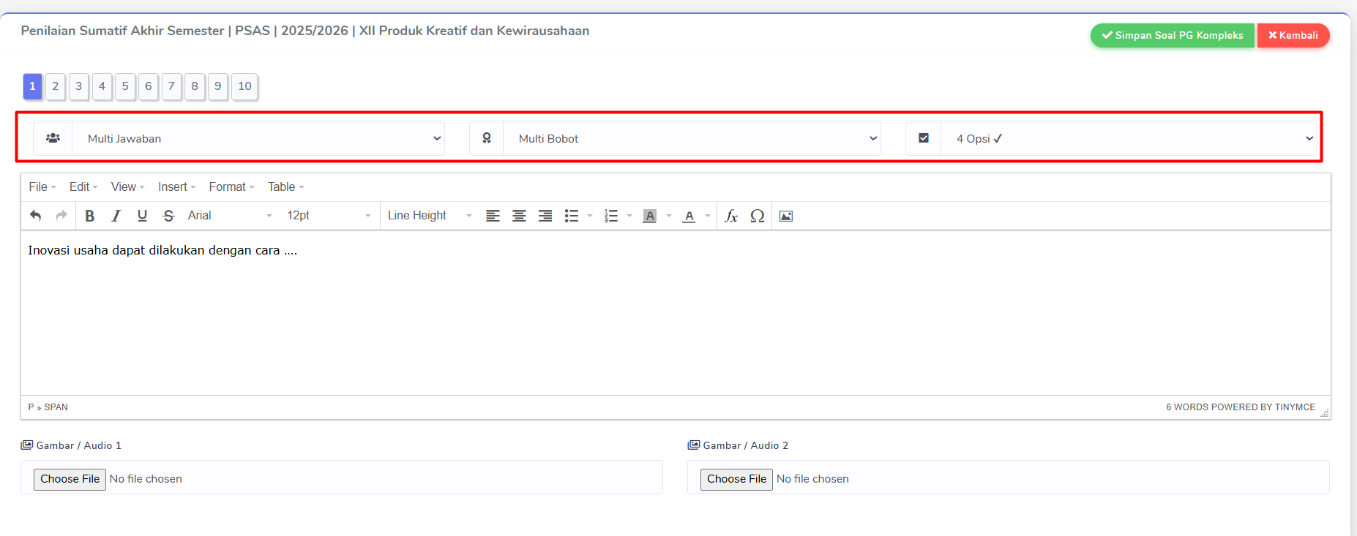Screen dimensions: 1357x536
Task: Go to question number 5
Action: (x=125, y=86)
